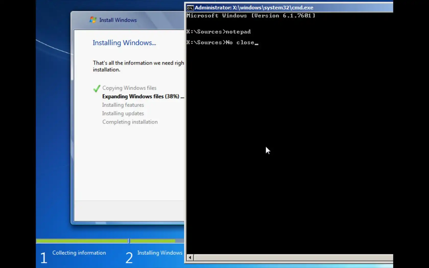Viewport: 429px width, 268px height.
Task: Click the 'X:\Sources>notepad' command line
Action: coord(219,32)
